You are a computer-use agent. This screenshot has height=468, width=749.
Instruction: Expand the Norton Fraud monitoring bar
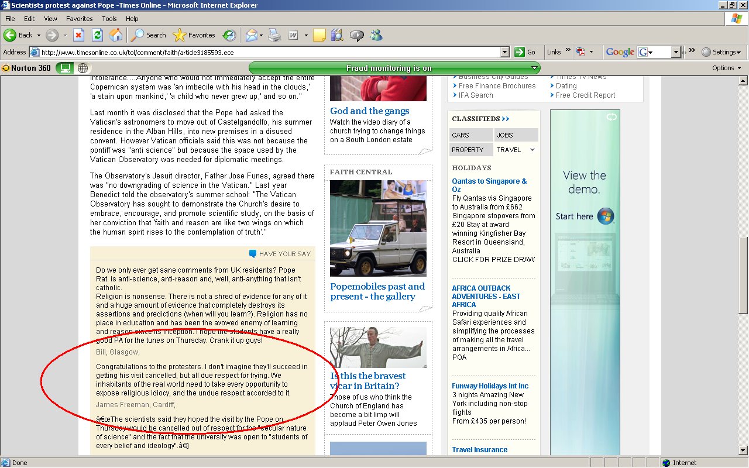click(x=534, y=68)
